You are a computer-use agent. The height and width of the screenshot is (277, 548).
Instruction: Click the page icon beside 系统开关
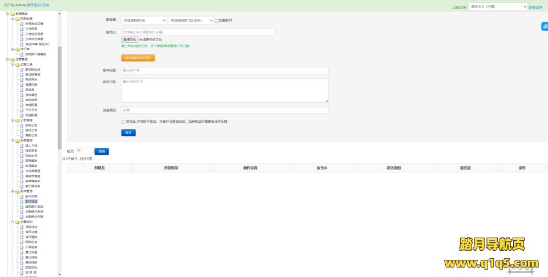pyautogui.click(x=22, y=79)
